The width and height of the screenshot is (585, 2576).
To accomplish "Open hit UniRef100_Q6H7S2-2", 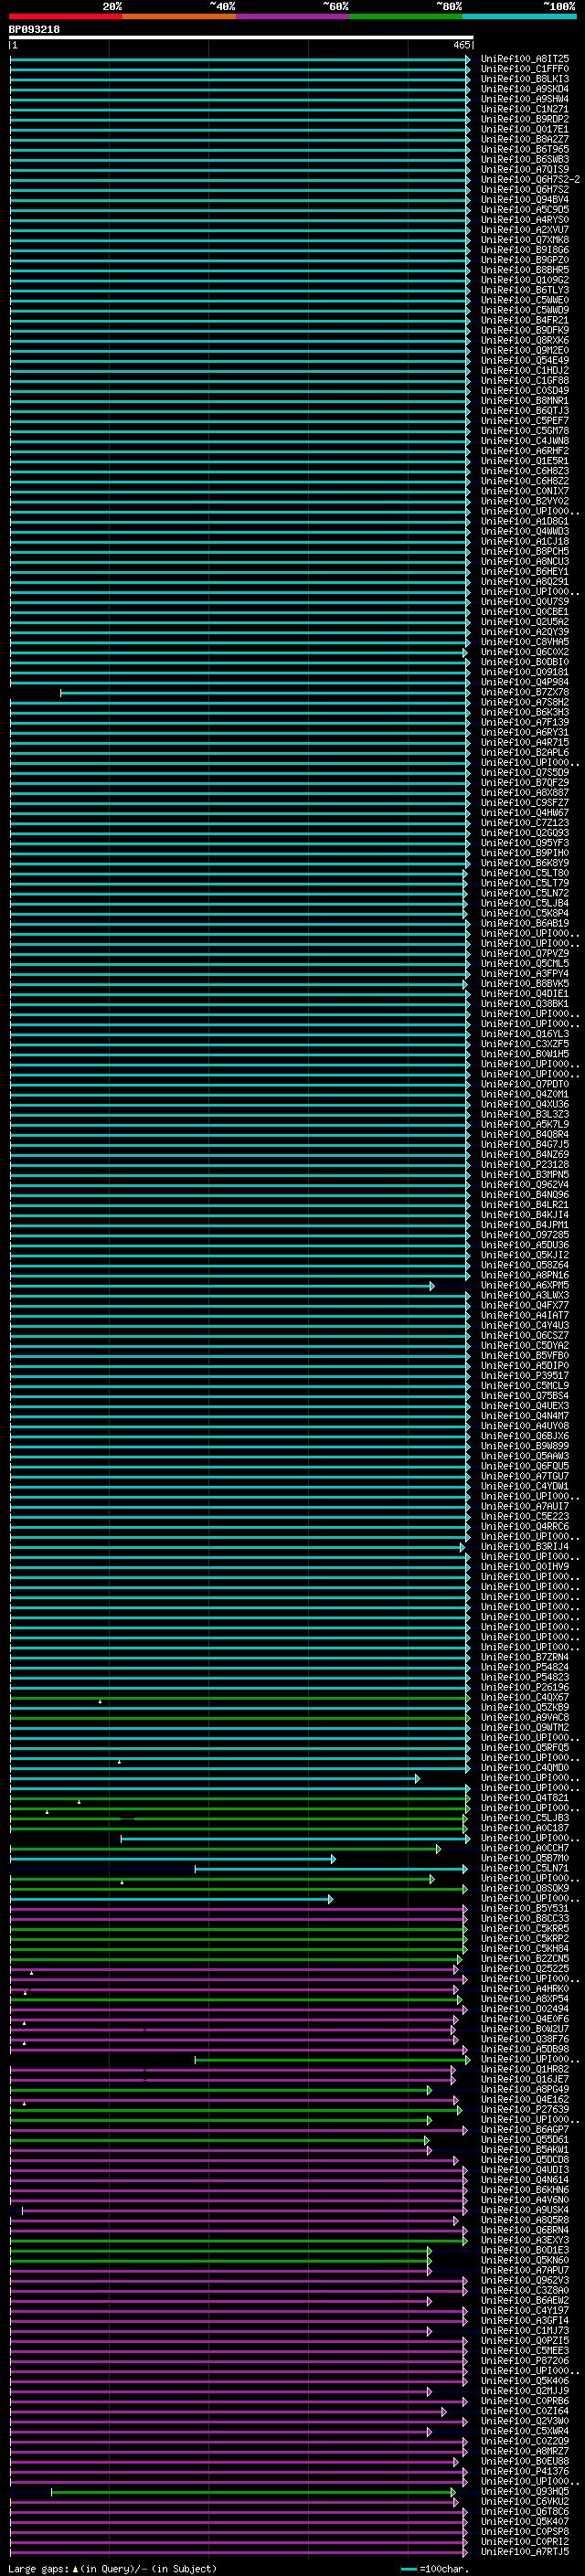I will (530, 180).
